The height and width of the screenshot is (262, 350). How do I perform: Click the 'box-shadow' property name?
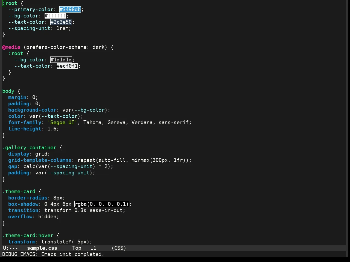pos(23,204)
